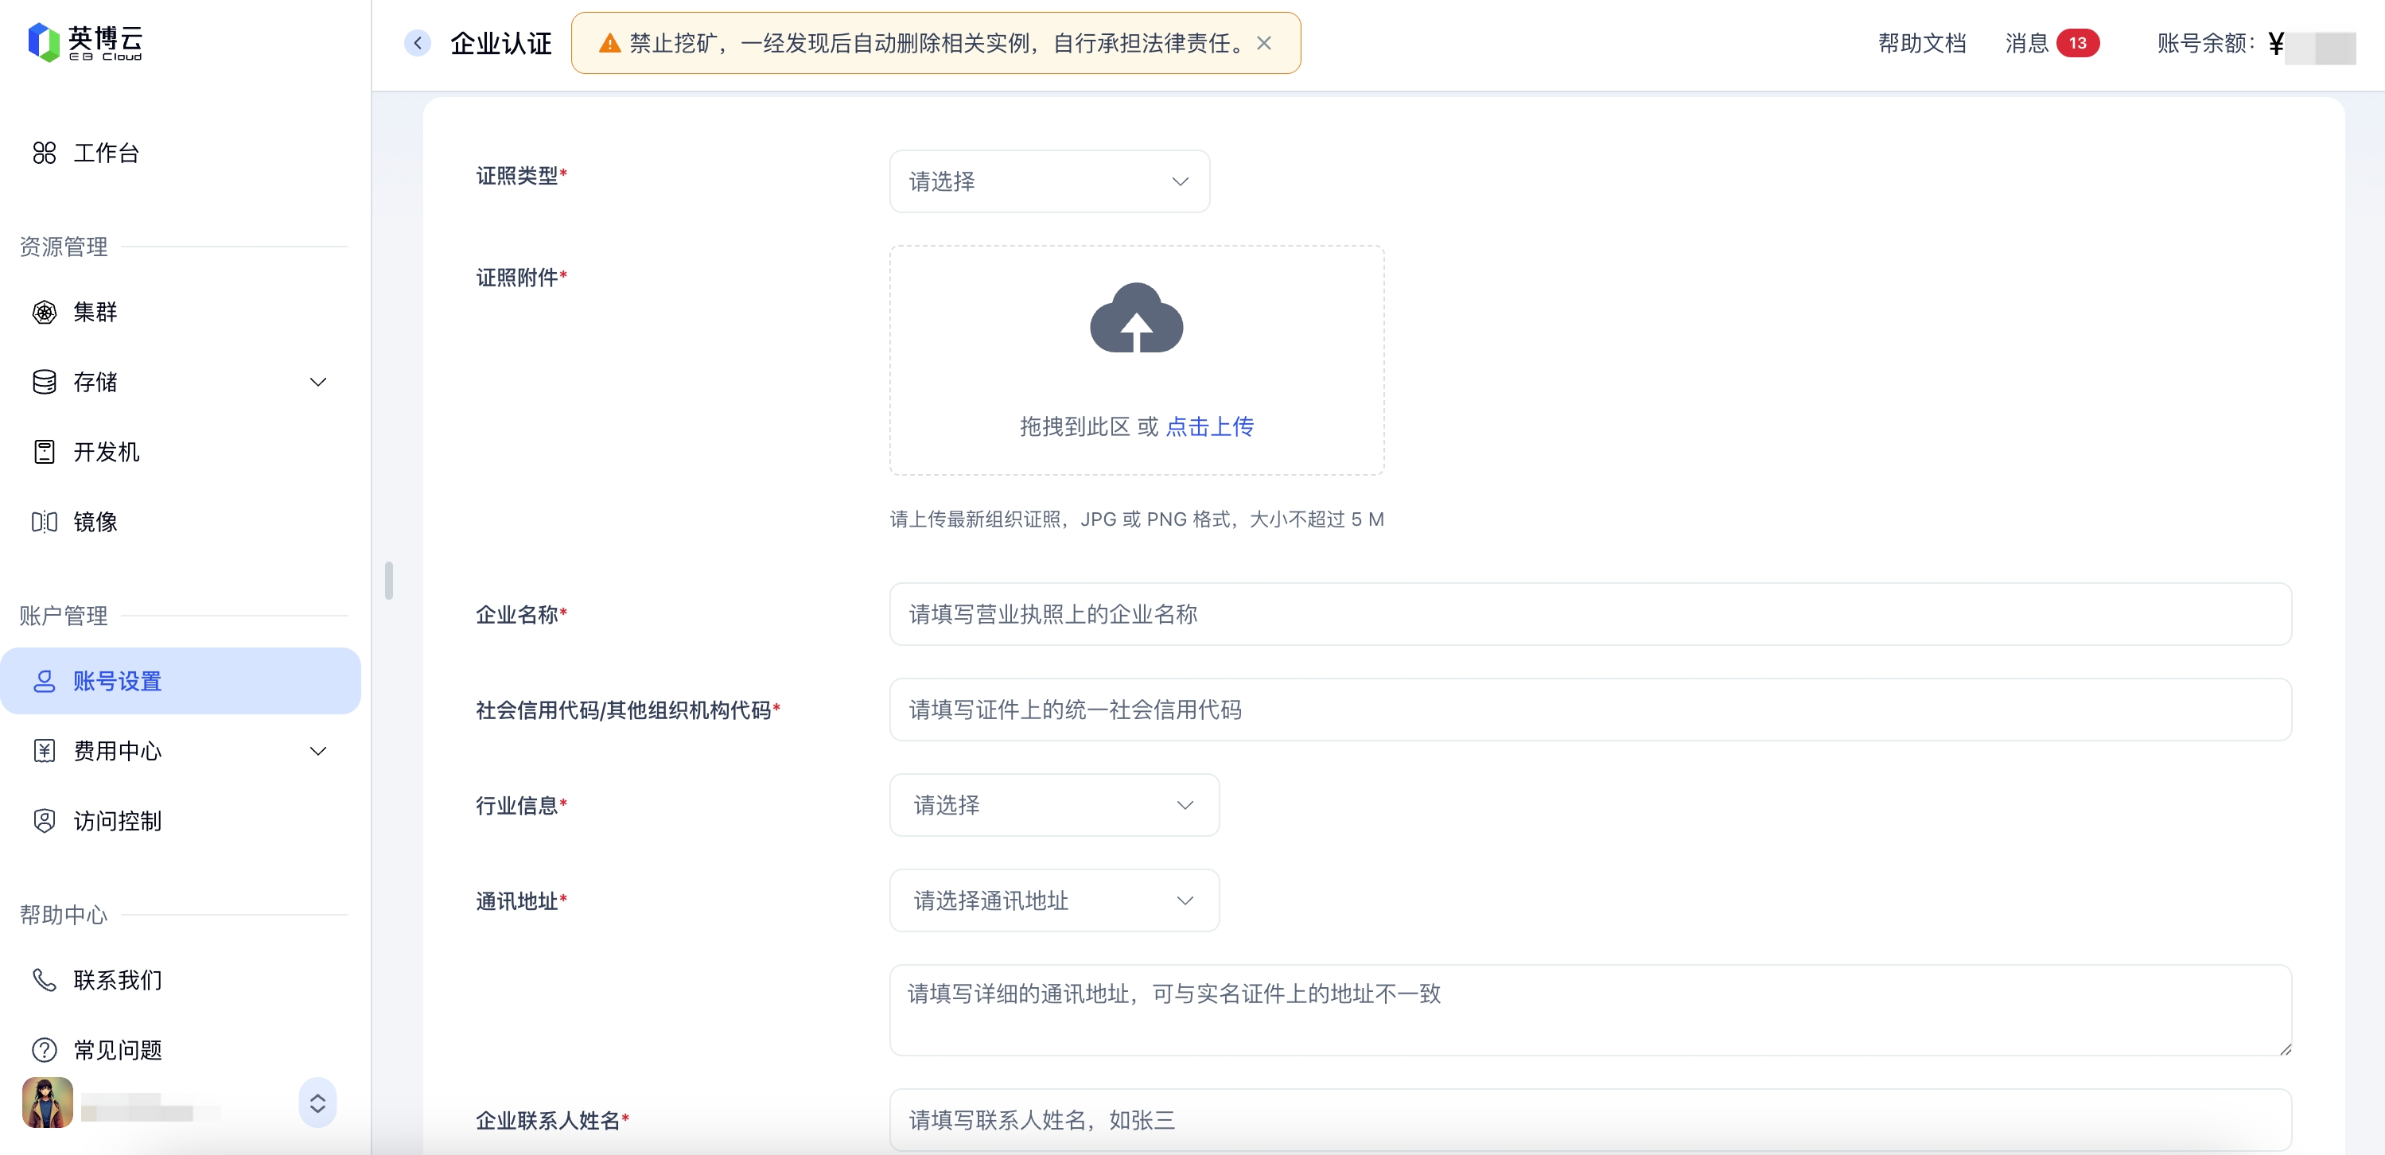The height and width of the screenshot is (1155, 2385).
Task: Open the 常见问题 help page
Action: click(x=117, y=1049)
